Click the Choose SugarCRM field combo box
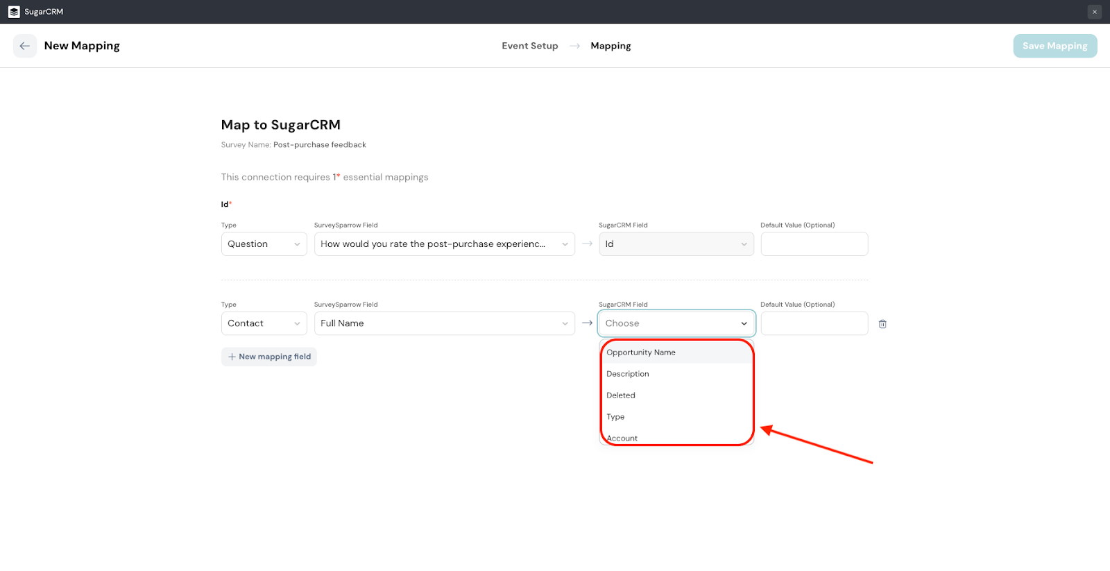The height and width of the screenshot is (571, 1110). coord(676,323)
